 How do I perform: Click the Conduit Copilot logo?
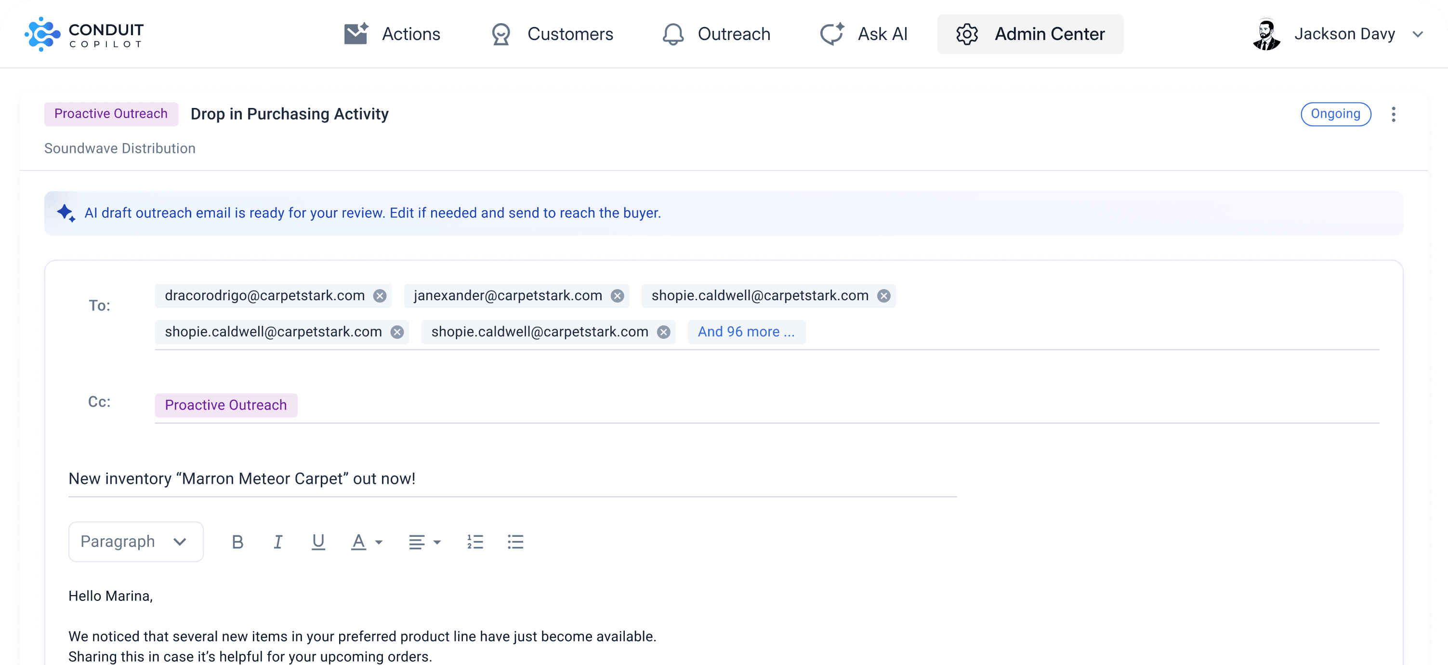point(84,34)
